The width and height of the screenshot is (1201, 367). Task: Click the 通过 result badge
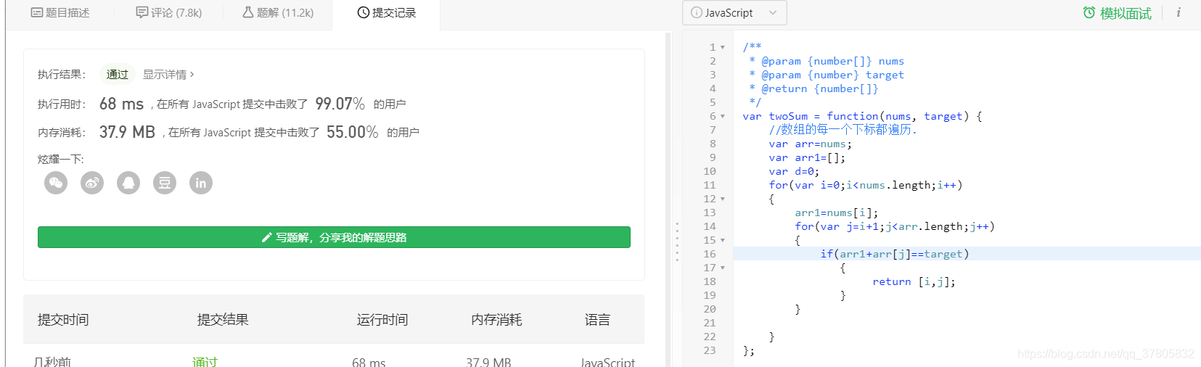coord(117,75)
